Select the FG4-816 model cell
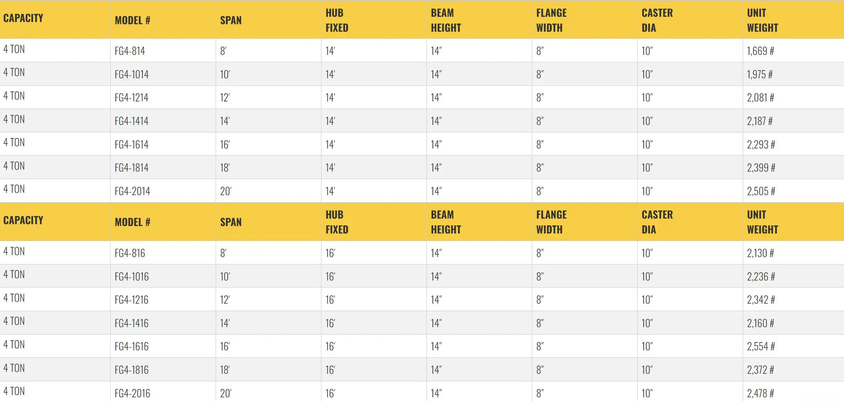This screenshot has width=844, height=401. click(x=130, y=253)
